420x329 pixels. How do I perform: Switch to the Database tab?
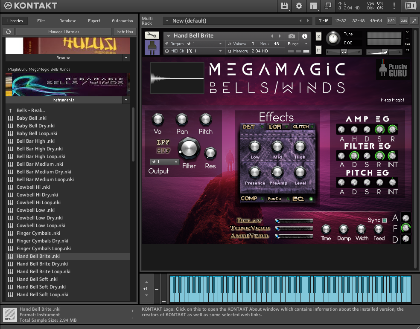point(68,20)
